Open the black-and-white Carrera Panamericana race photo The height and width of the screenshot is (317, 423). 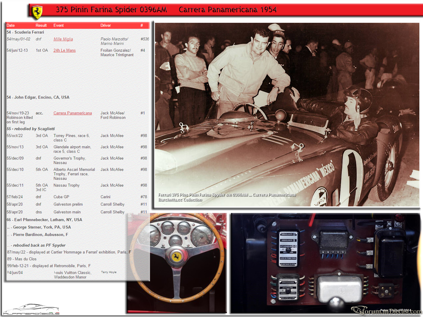pos(287,115)
